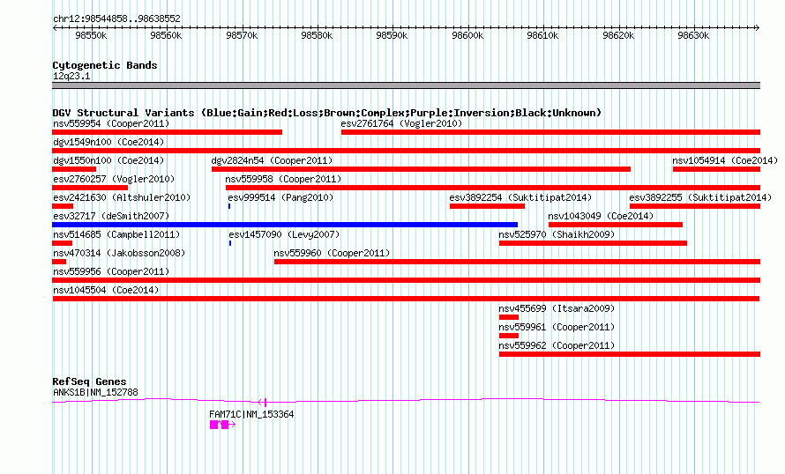
Task: Click the right arrow at the ruler end
Action: (x=758, y=28)
